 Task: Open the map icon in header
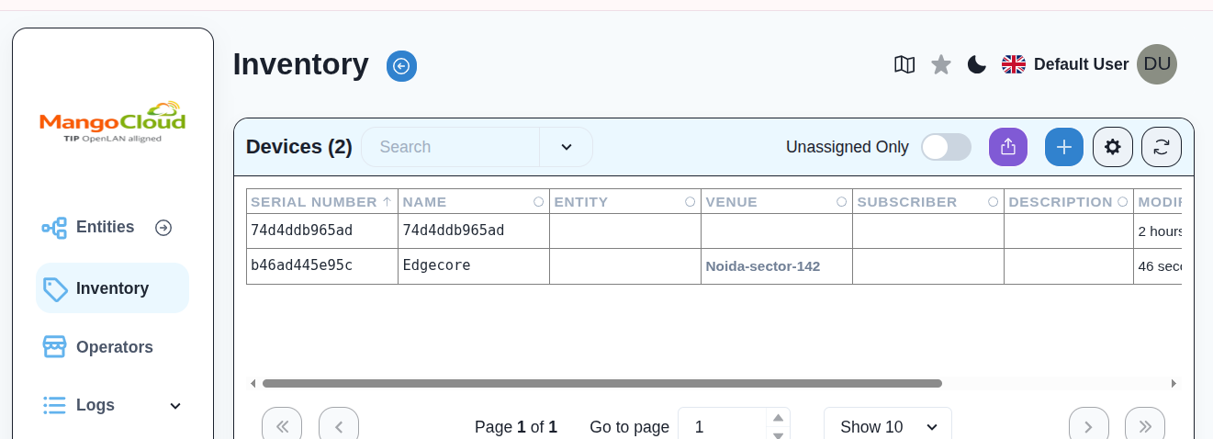904,64
